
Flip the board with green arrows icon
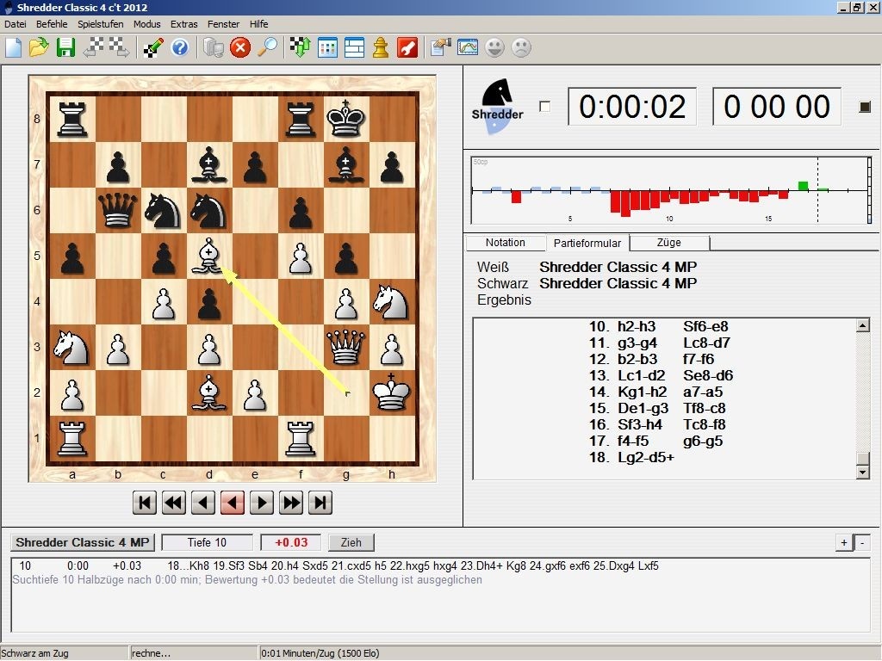click(301, 48)
